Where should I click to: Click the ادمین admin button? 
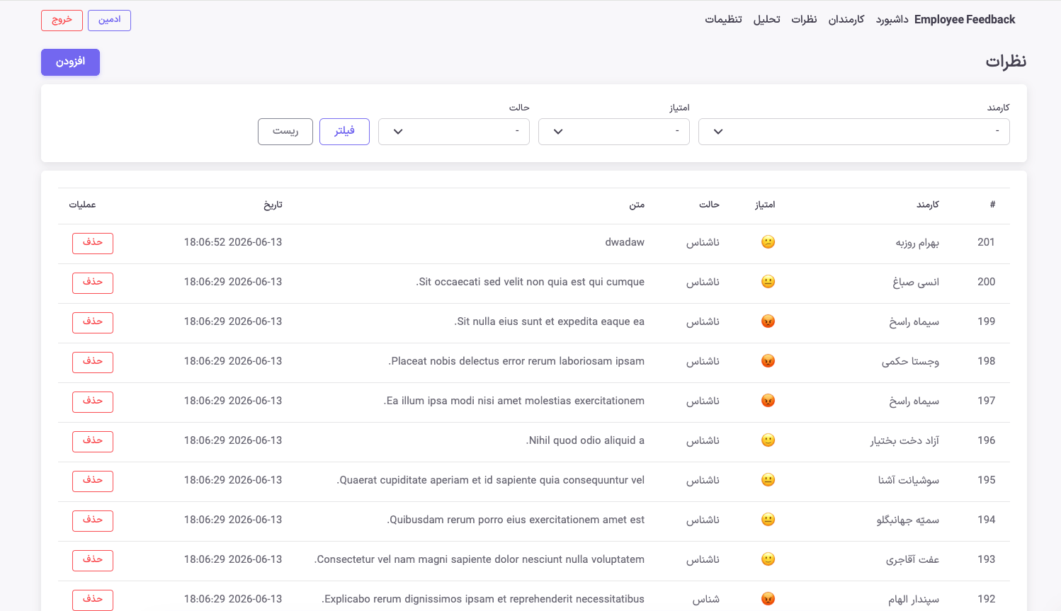click(x=109, y=21)
